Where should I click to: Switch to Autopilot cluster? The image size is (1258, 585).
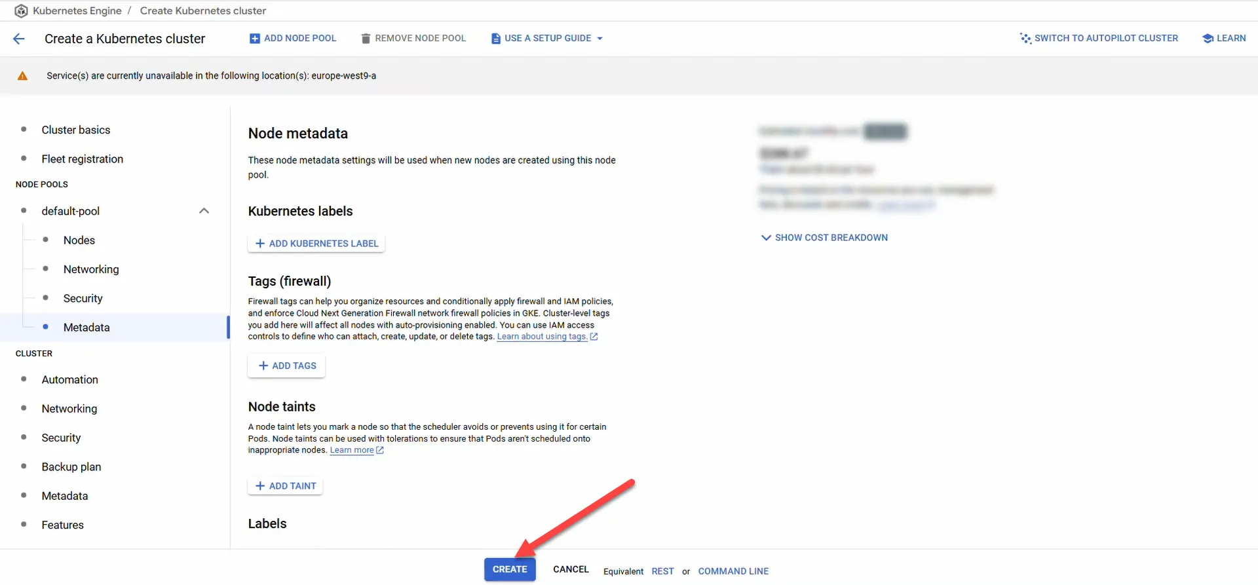point(1099,38)
